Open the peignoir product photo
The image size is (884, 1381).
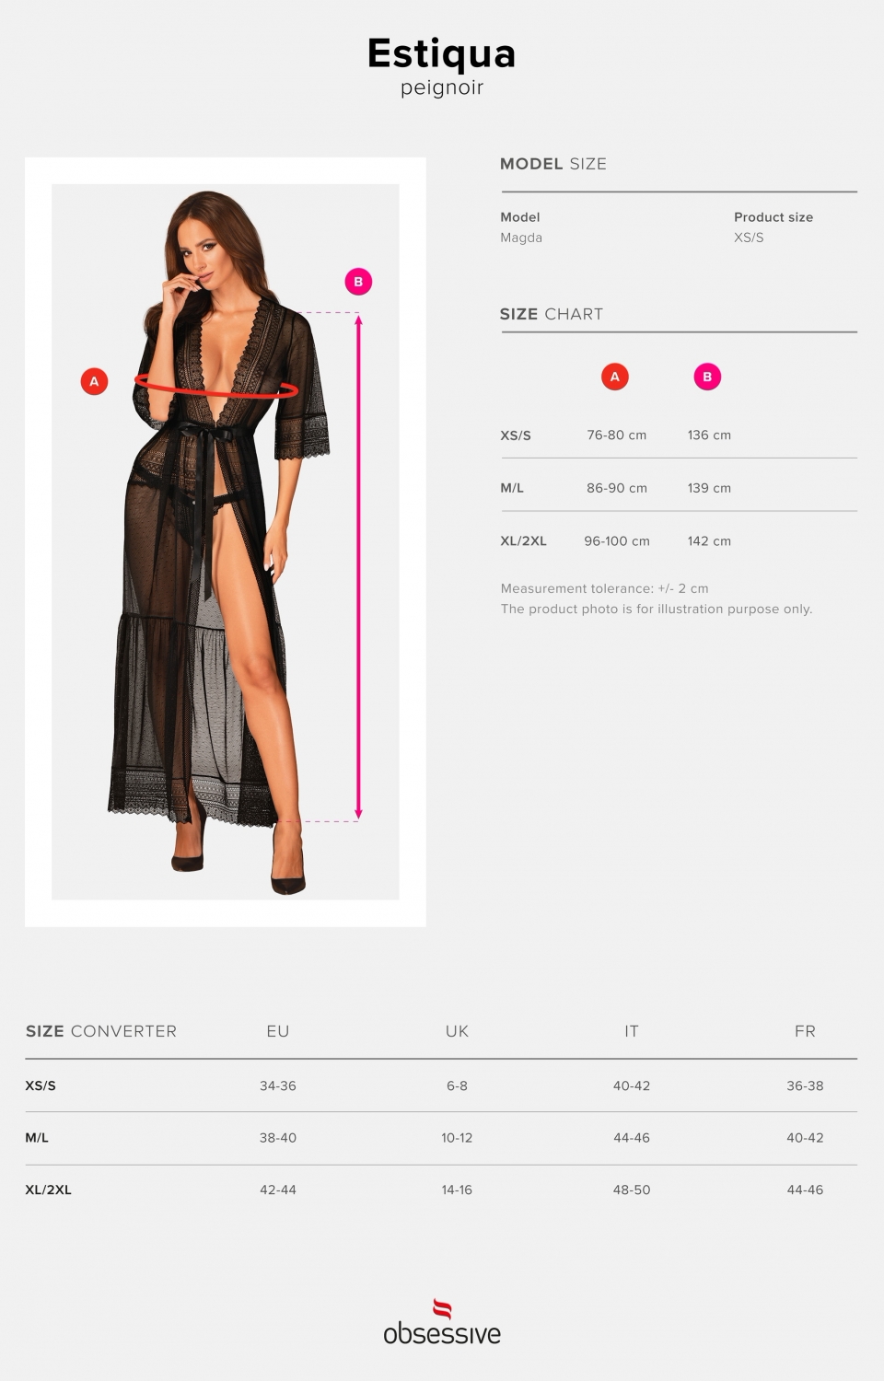[226, 541]
